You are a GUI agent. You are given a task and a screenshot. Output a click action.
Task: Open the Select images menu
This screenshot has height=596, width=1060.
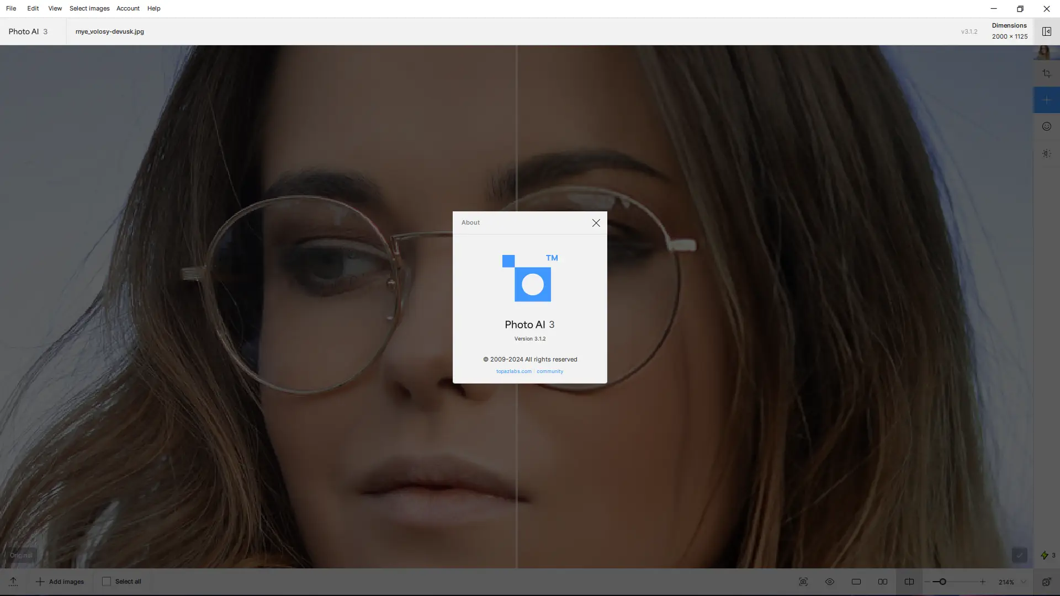click(x=89, y=8)
